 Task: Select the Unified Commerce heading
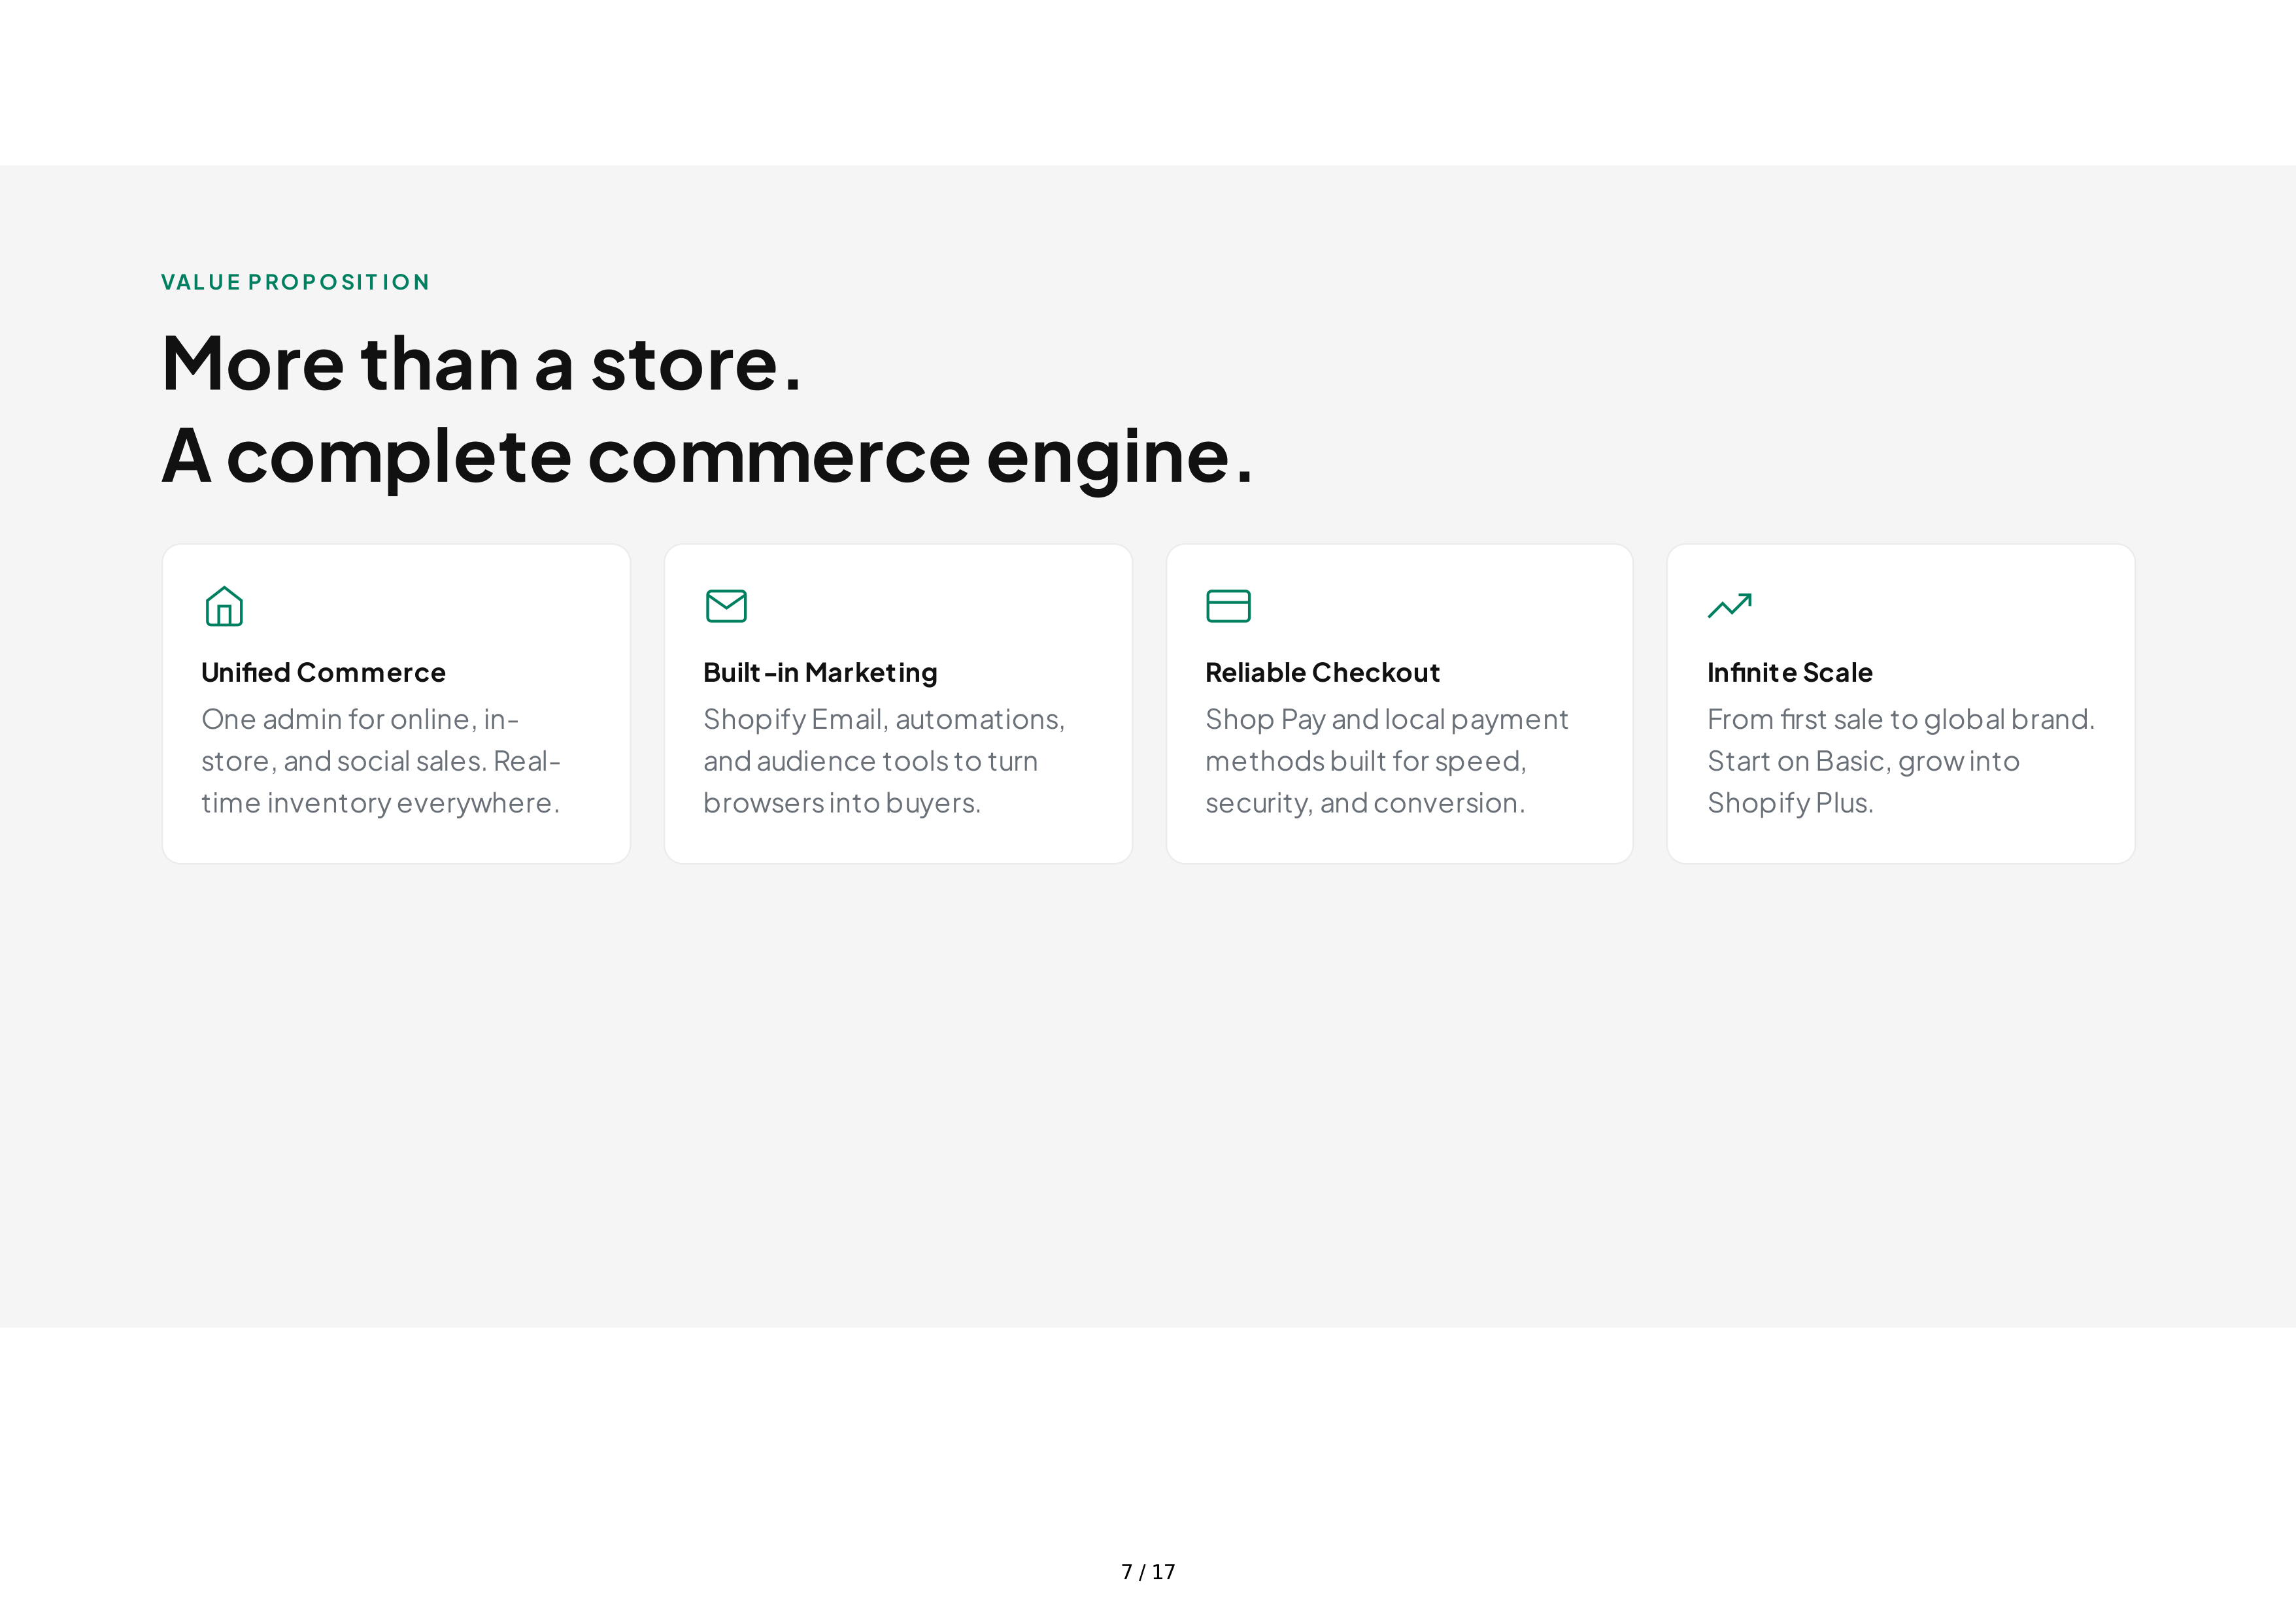click(323, 672)
